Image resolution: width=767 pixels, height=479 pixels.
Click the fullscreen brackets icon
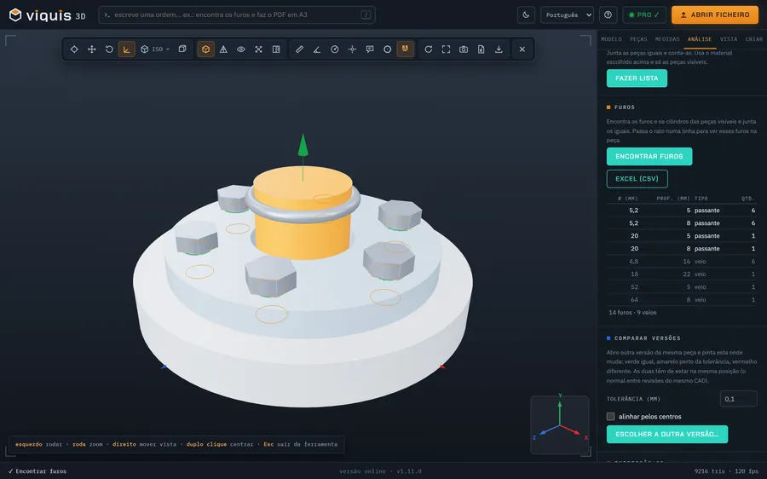click(x=446, y=49)
